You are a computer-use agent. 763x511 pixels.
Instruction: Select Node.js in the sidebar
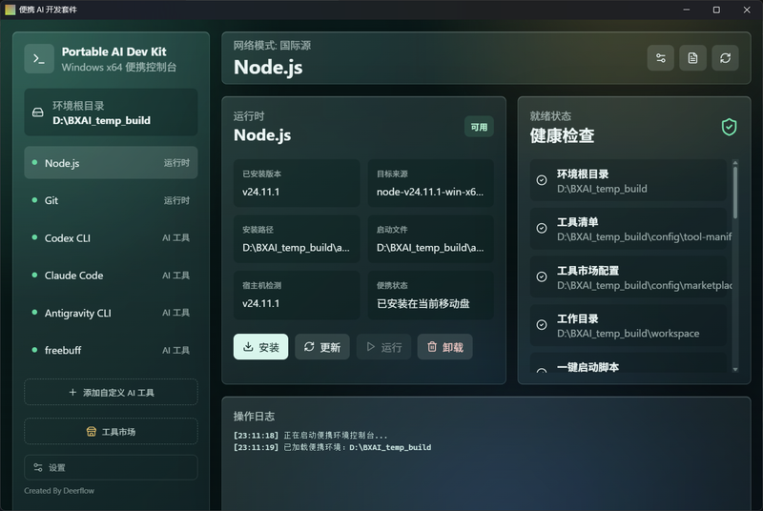click(x=111, y=163)
